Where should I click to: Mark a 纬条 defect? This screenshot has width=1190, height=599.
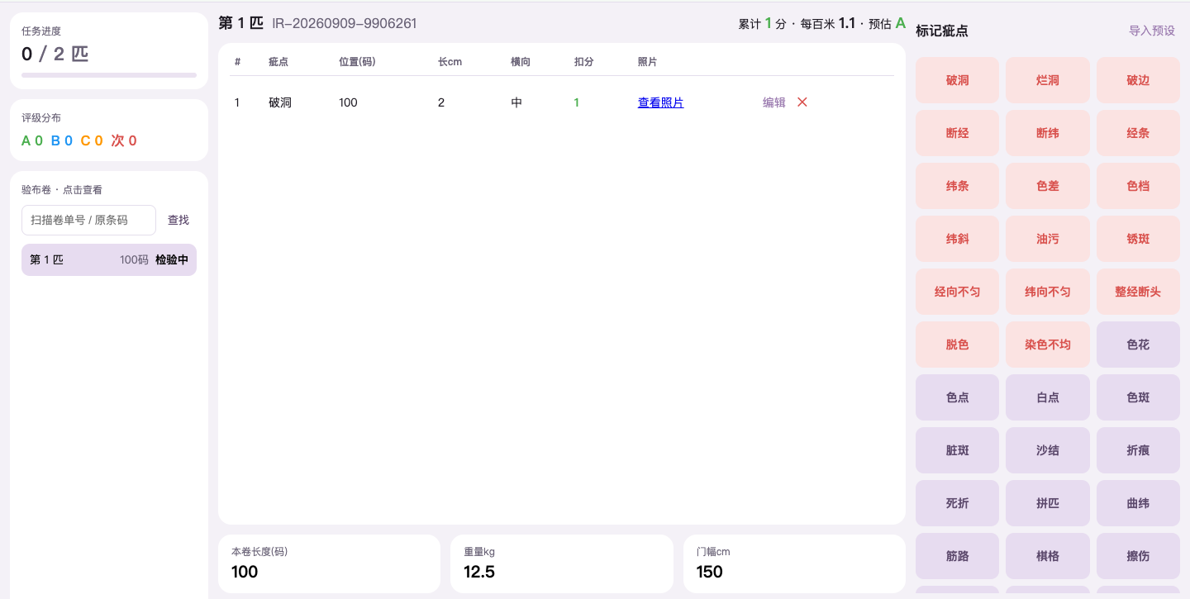pyautogui.click(x=957, y=186)
